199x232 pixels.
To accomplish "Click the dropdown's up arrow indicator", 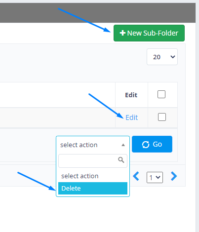I will (x=123, y=145).
